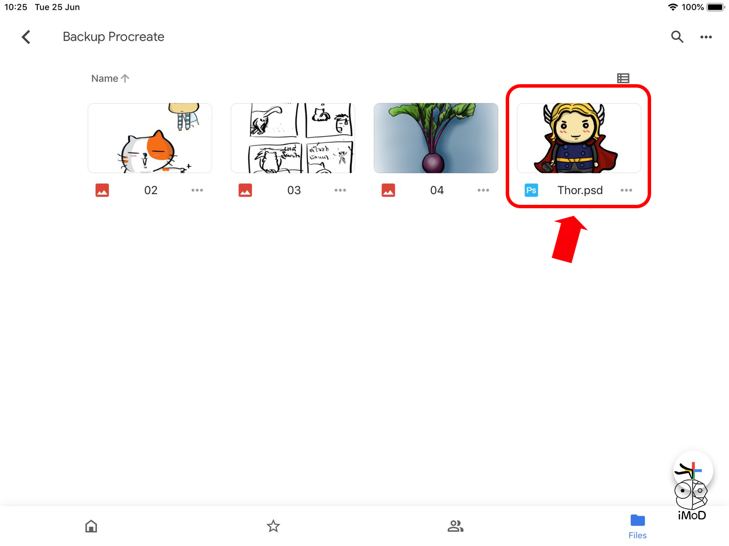Open more options for Thor.psd
Image resolution: width=729 pixels, height=546 pixels.
pos(626,190)
